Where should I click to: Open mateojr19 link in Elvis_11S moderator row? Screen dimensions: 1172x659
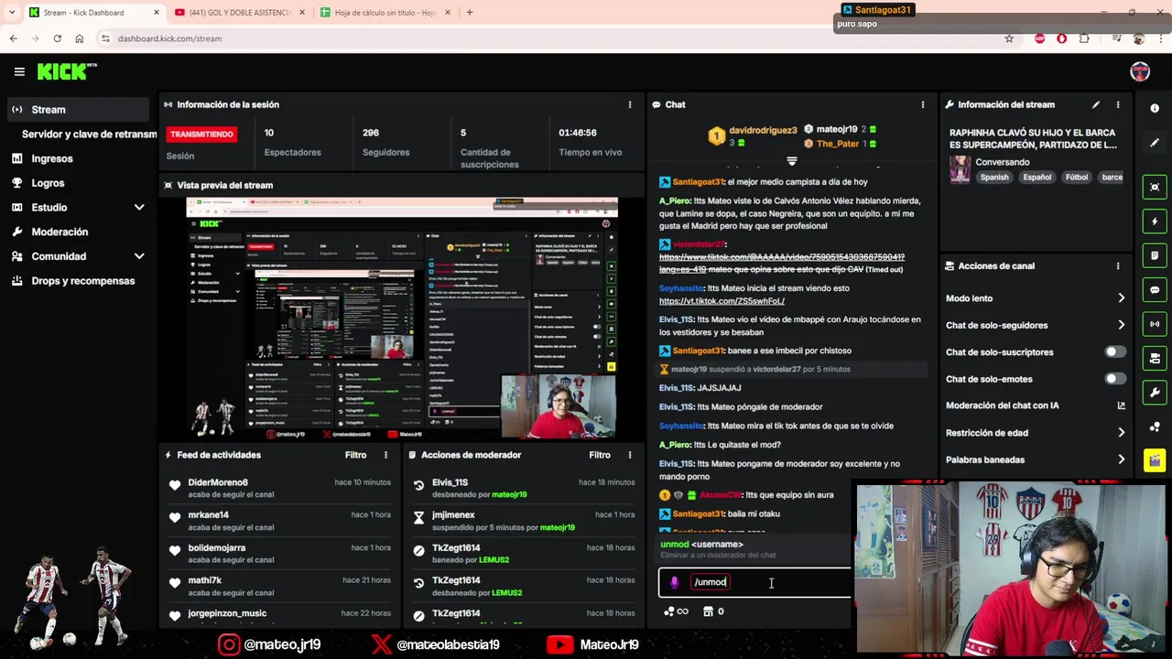click(x=509, y=495)
